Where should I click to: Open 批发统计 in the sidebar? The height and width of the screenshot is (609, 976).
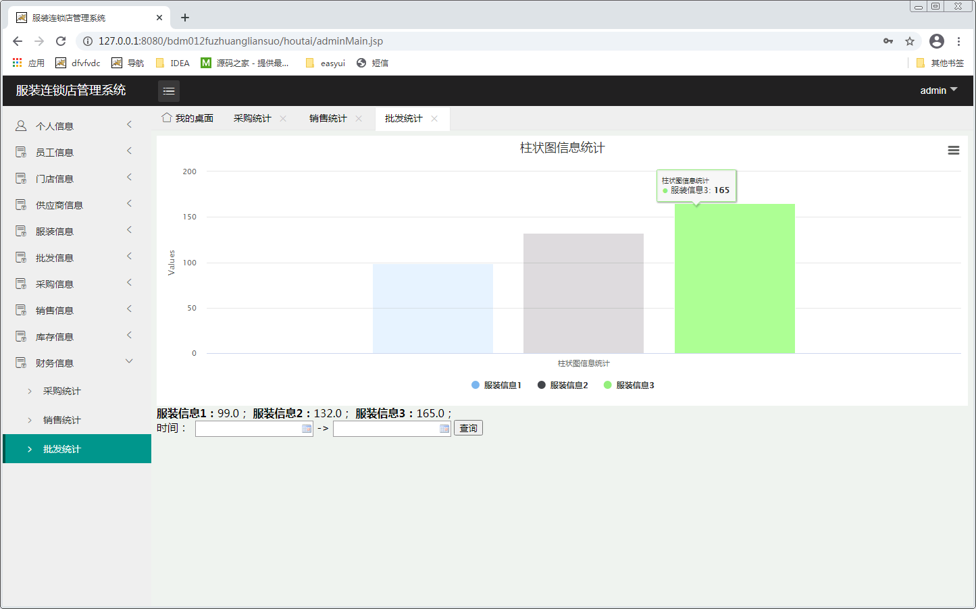(77, 449)
